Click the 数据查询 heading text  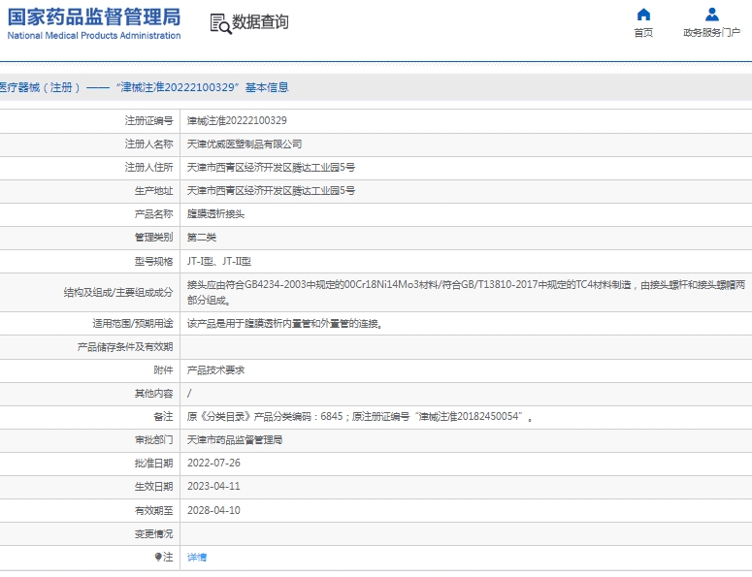click(x=260, y=22)
